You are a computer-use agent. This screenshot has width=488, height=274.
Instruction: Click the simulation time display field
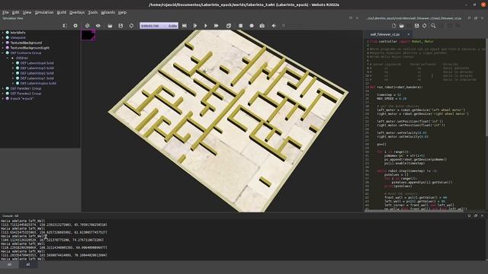159,26
